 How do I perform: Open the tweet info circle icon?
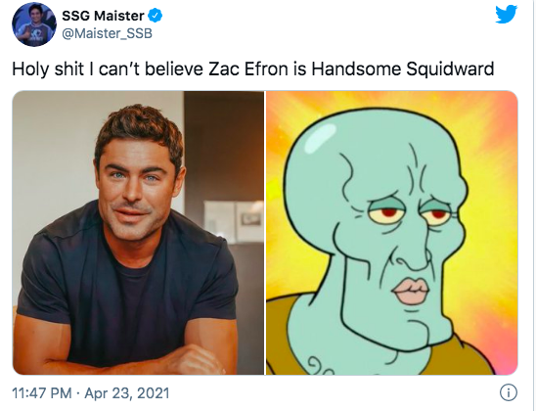509,392
